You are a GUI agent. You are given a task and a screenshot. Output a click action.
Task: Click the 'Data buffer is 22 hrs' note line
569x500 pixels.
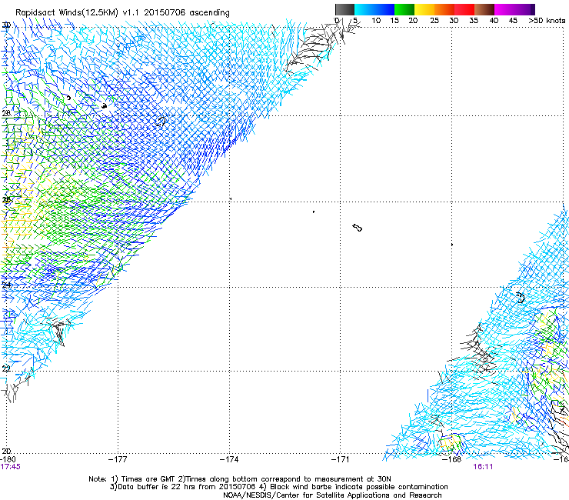pyautogui.click(x=278, y=487)
